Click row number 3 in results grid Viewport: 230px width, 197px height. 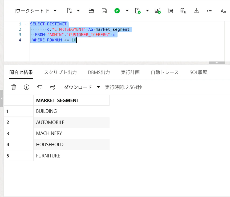(19, 133)
